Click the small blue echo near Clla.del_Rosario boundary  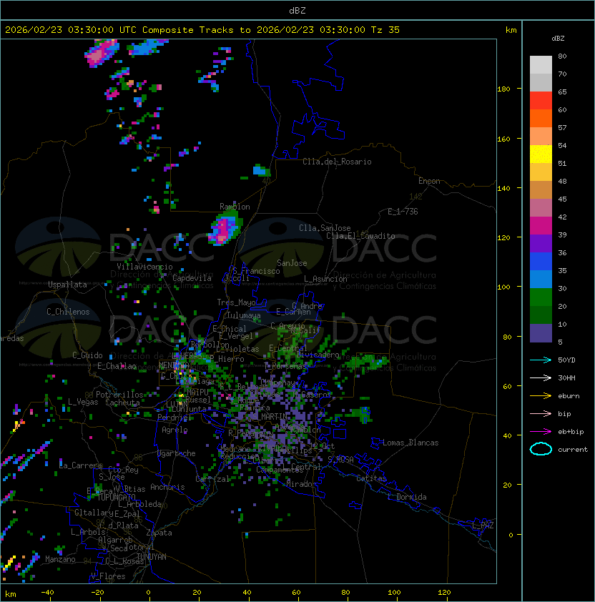click(x=260, y=170)
